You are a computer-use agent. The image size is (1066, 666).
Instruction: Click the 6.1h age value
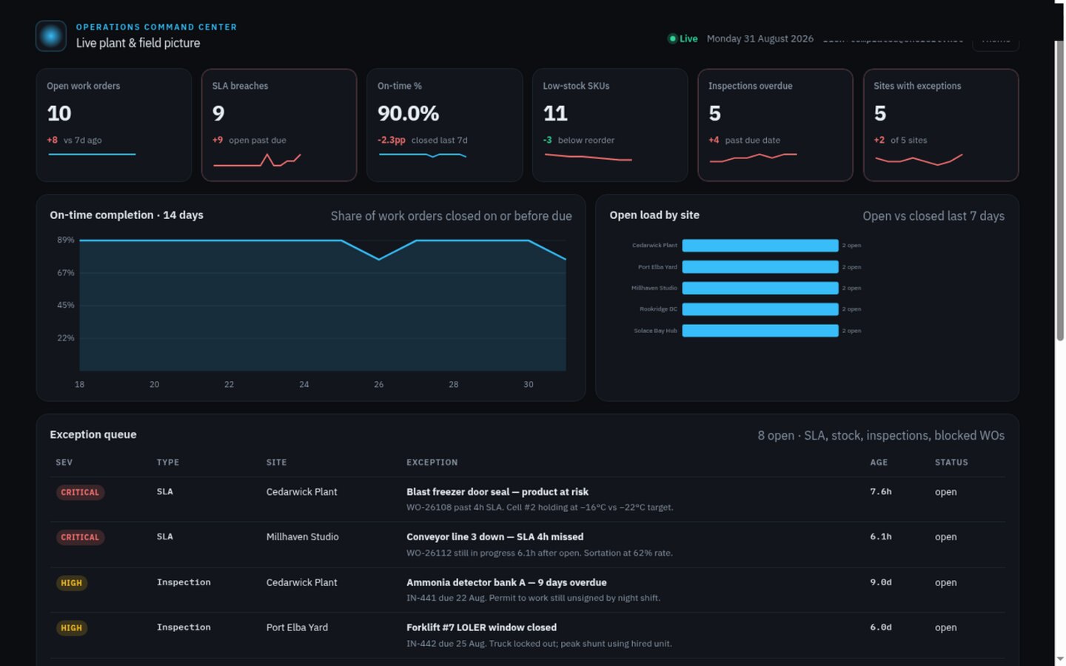(881, 536)
